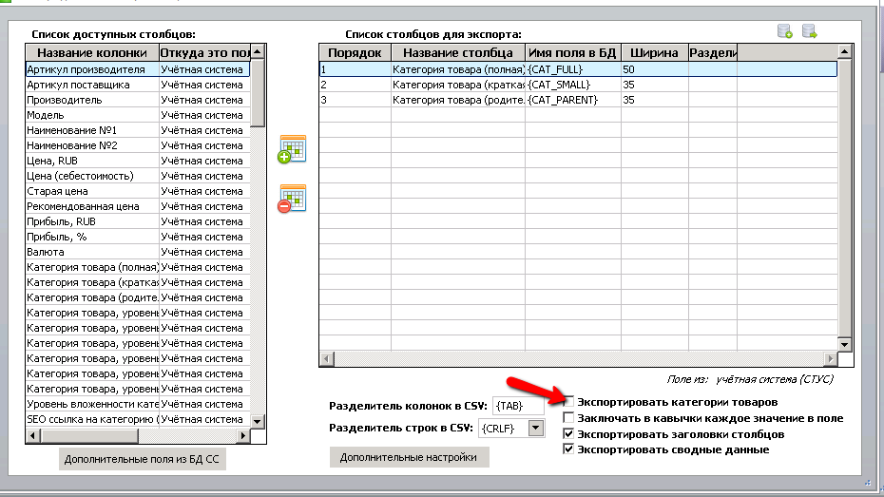Click available-list scroll down arrow
Screen dimensions: 884x497
point(257,421)
